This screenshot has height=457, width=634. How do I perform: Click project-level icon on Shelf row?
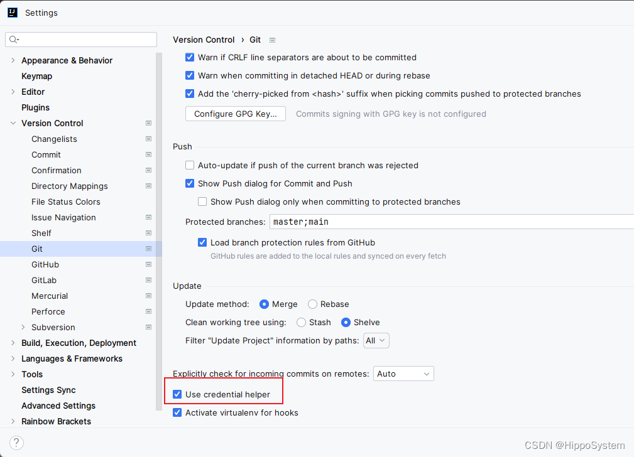(x=148, y=233)
